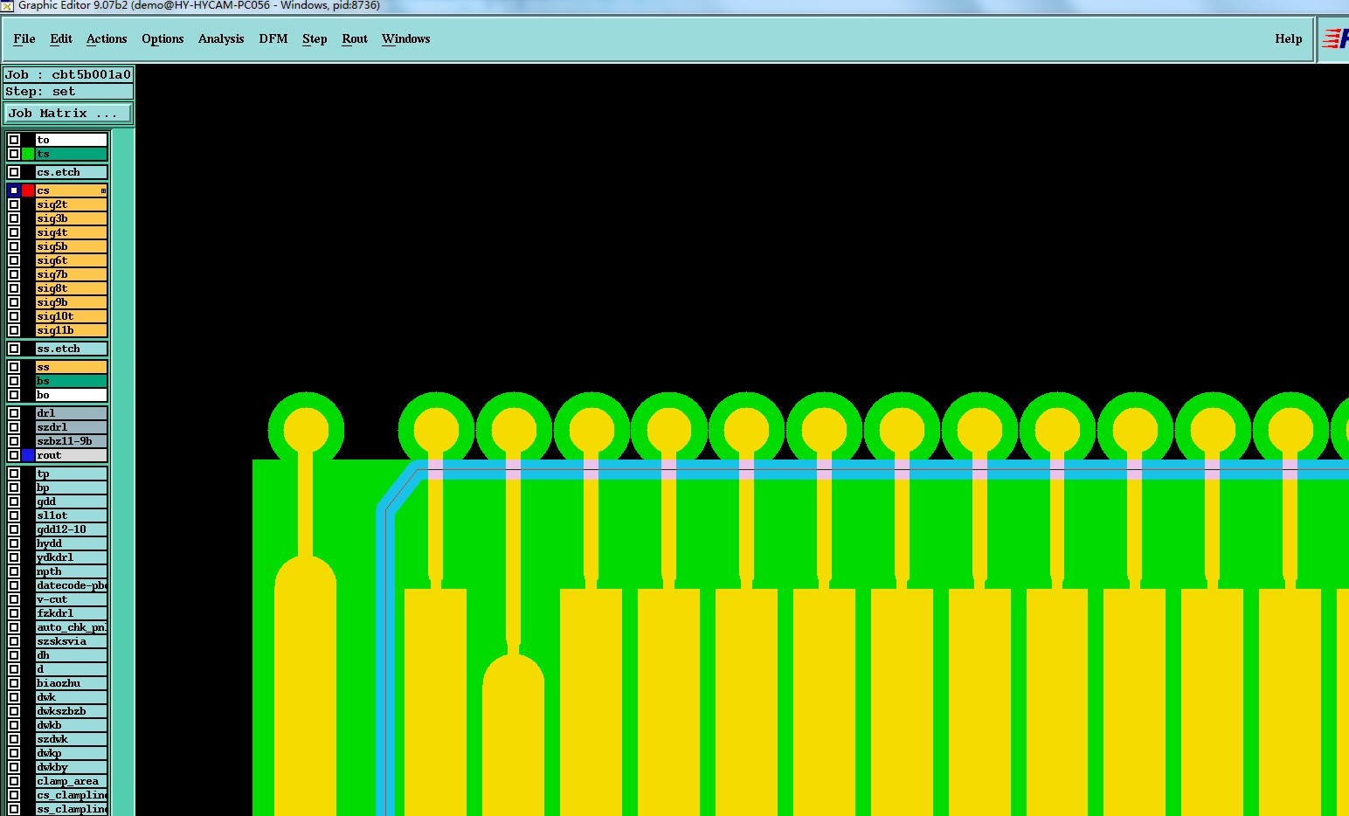Select the bs layer name
Image resolution: width=1349 pixels, height=816 pixels.
tap(72, 381)
